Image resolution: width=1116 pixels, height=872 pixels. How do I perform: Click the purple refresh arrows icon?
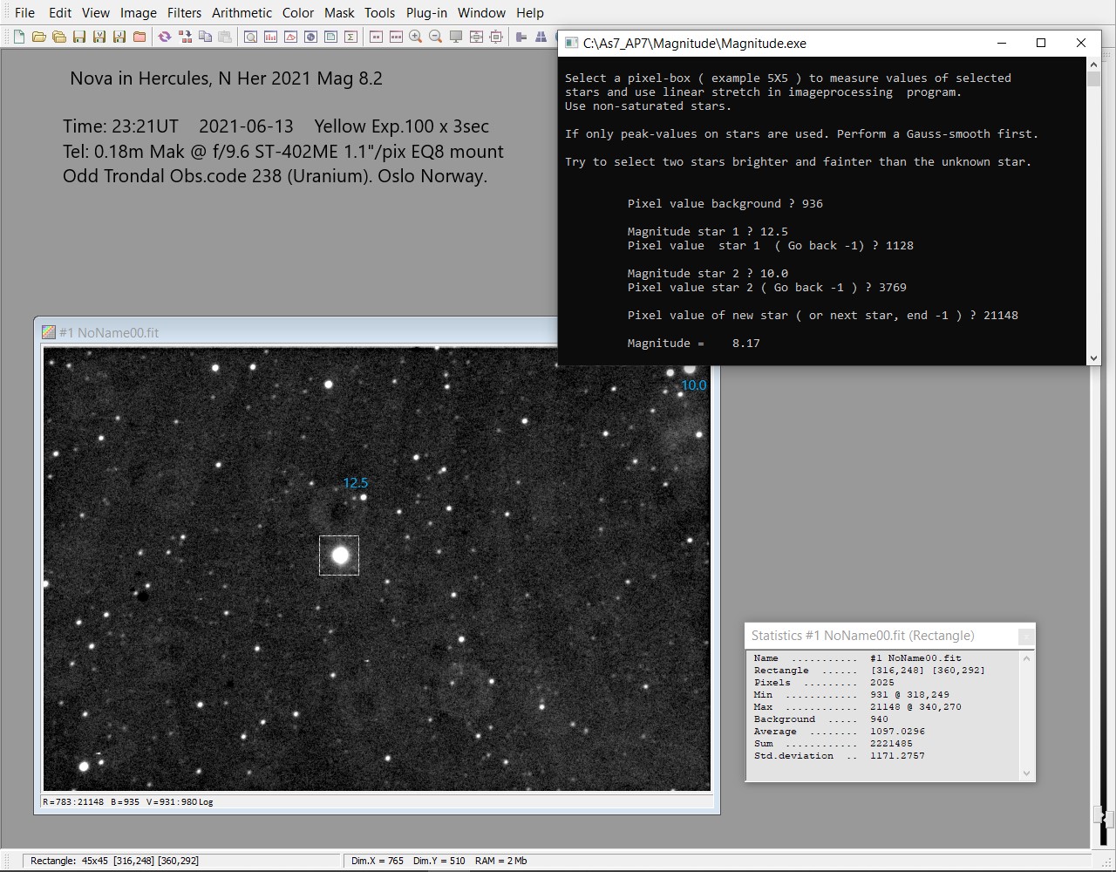click(164, 37)
